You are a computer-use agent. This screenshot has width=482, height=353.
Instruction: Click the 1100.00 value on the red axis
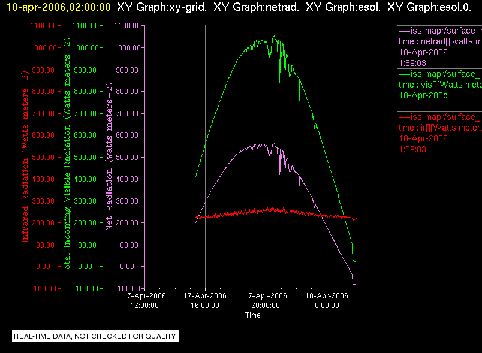(43, 26)
